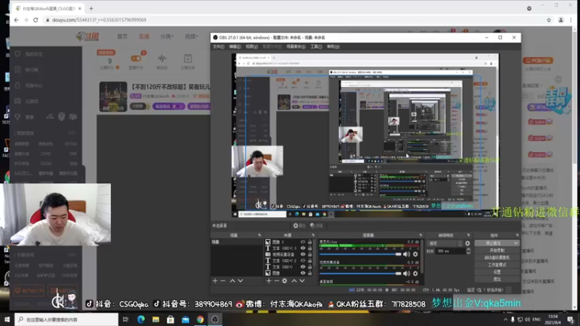Open source properties gear below sources list
The width and height of the screenshot is (580, 326).
(x=284, y=281)
